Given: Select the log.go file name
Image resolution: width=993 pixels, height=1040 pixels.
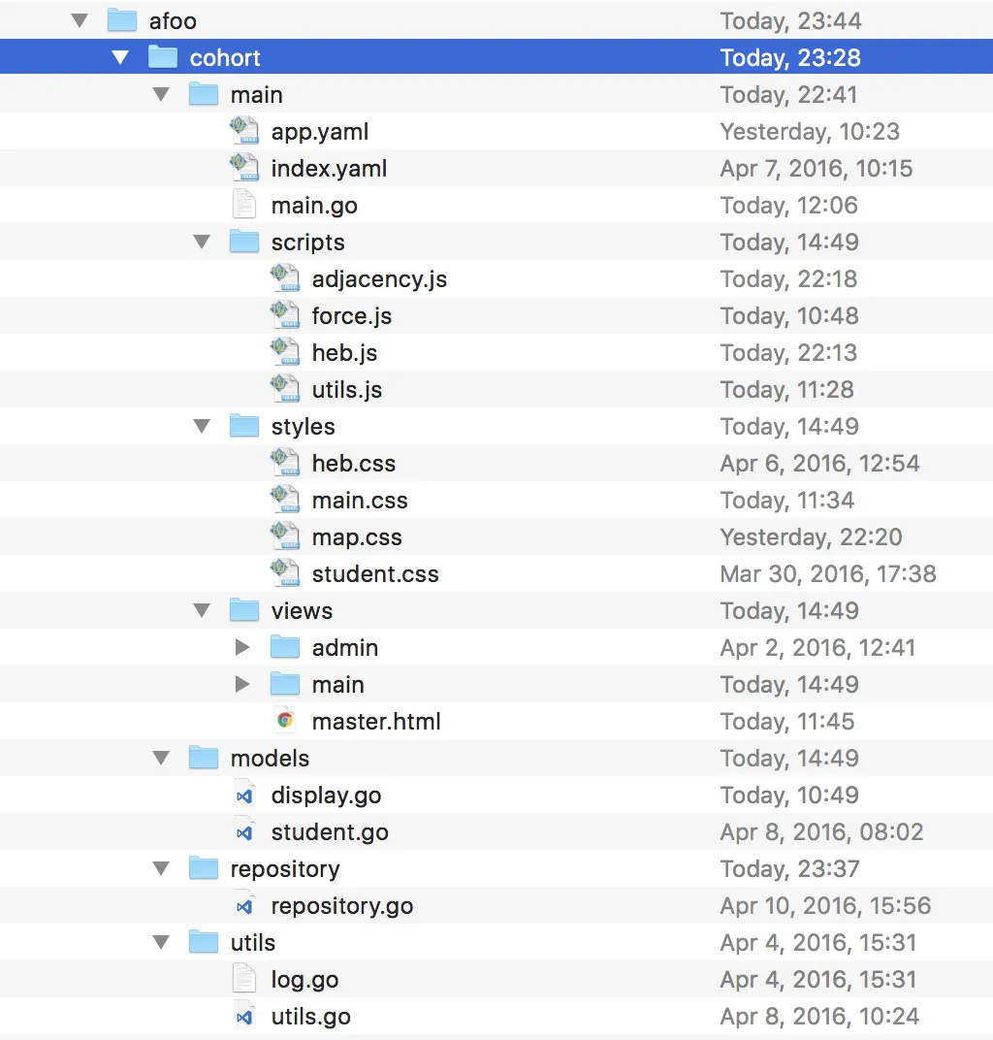Looking at the screenshot, I should (x=304, y=980).
